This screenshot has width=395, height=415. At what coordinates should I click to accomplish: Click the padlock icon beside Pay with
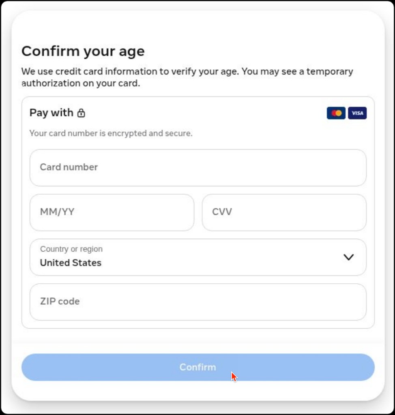point(81,113)
